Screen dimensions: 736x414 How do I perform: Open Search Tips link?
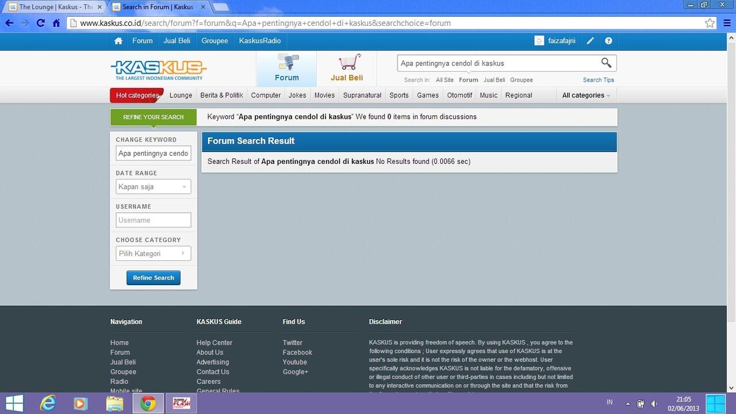coord(599,80)
